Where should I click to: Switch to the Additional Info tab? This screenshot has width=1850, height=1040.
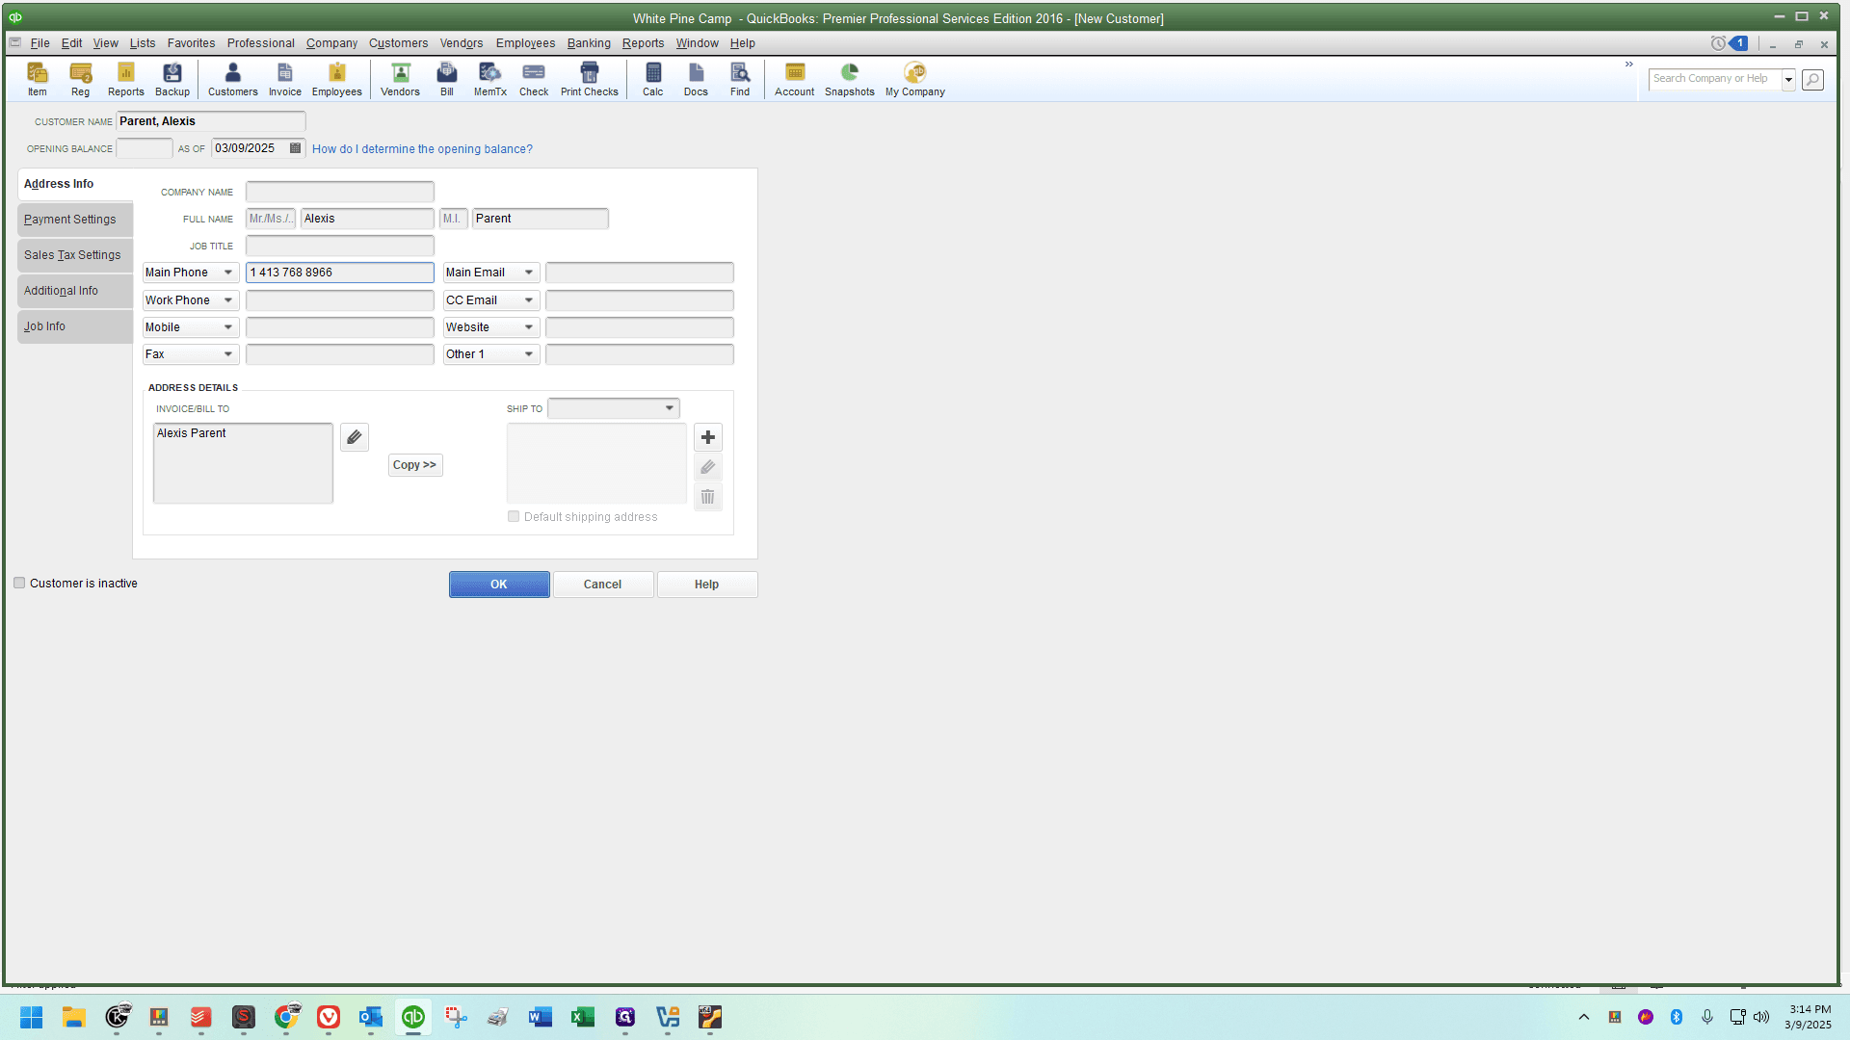pos(75,291)
